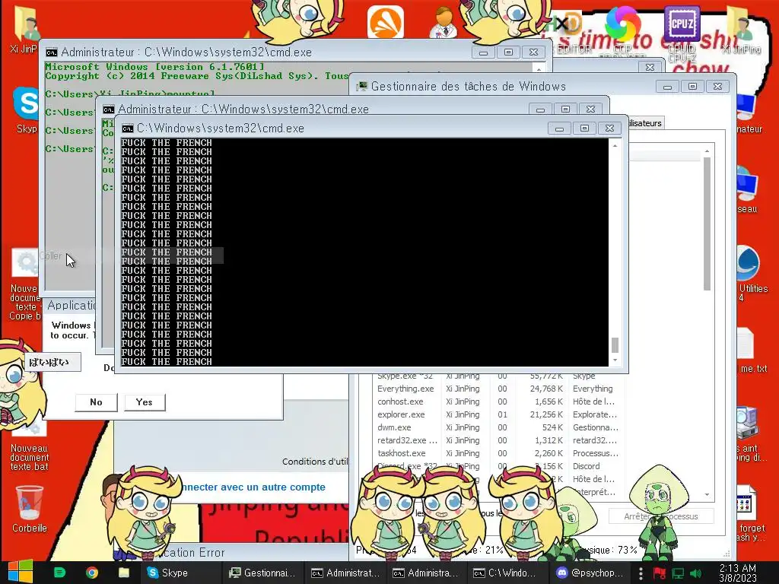Maximize the Gestionnaire des tâches window
779x584 pixels.
point(692,87)
